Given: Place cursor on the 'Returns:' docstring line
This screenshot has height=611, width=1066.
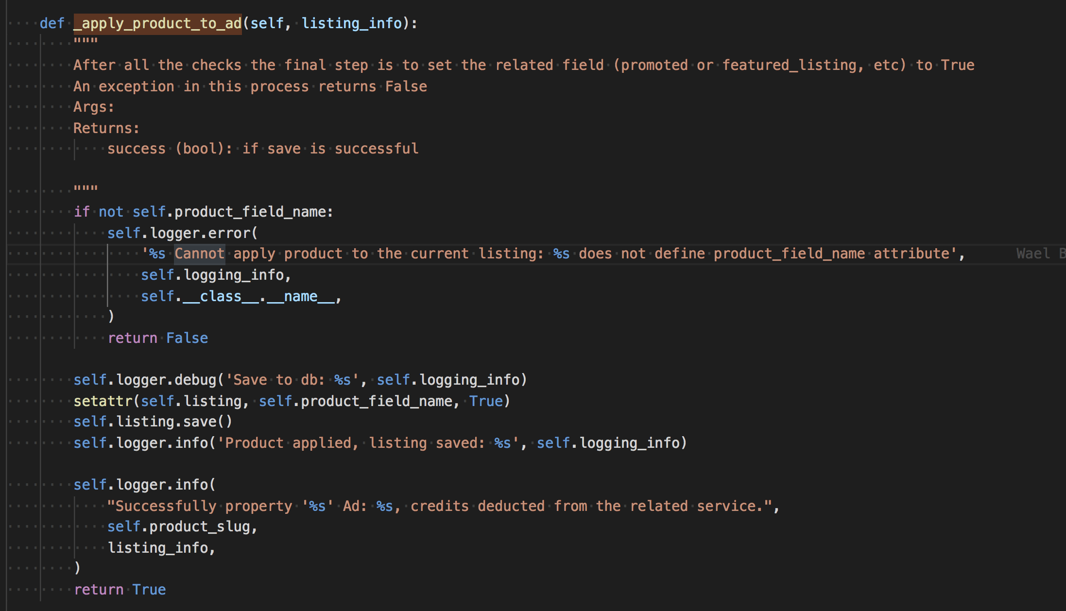Looking at the screenshot, I should [x=106, y=128].
